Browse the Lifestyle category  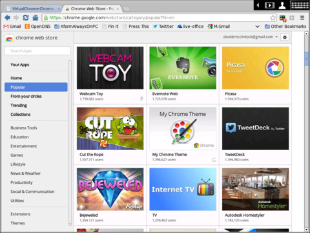tap(18, 164)
